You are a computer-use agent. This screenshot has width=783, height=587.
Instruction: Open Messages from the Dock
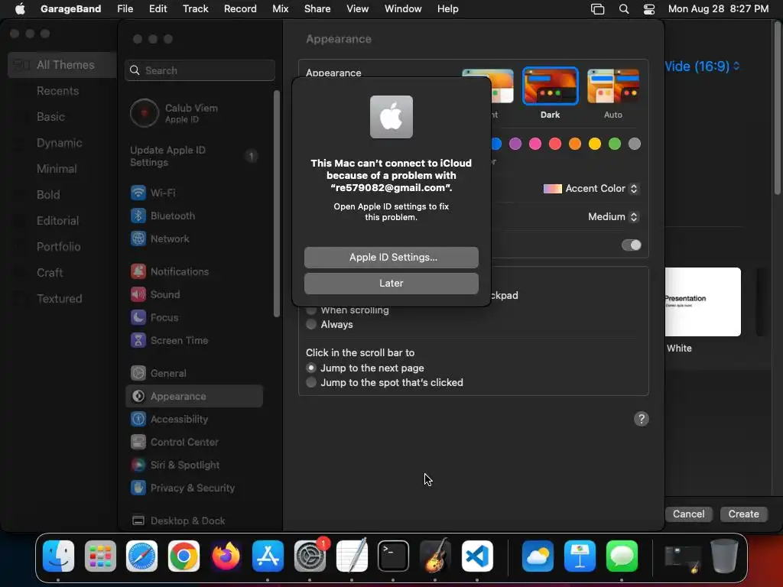click(x=622, y=556)
